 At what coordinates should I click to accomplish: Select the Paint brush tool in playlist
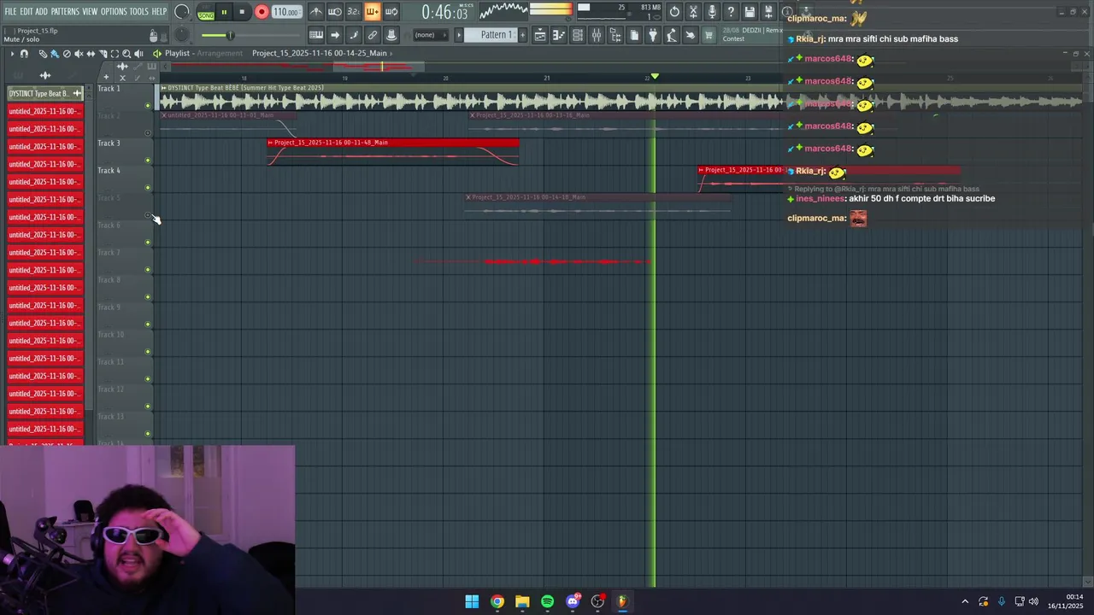[x=55, y=54]
